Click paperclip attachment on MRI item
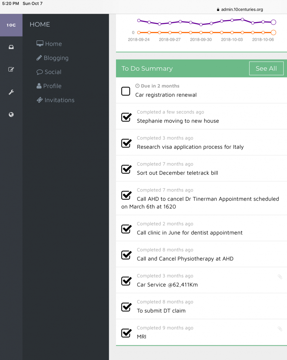The image size is (287, 360). coord(280,329)
